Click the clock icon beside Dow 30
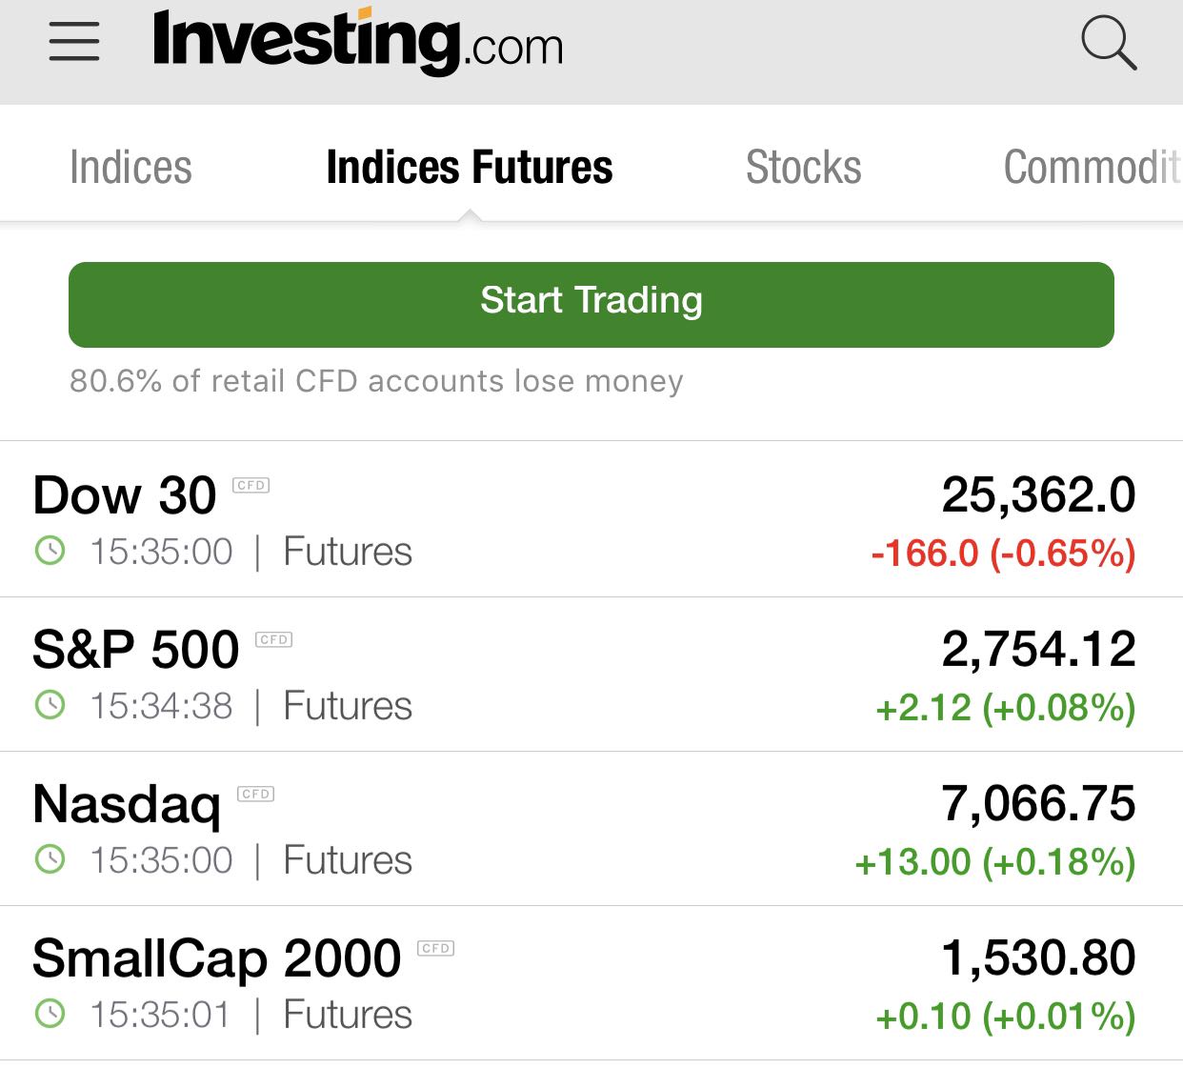 tap(50, 551)
